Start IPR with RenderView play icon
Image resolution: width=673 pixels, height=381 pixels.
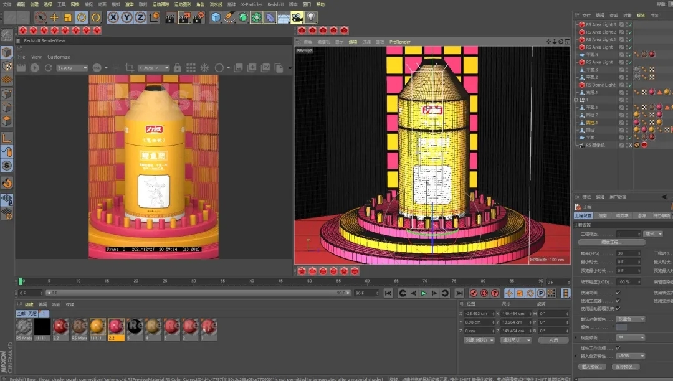click(x=35, y=68)
